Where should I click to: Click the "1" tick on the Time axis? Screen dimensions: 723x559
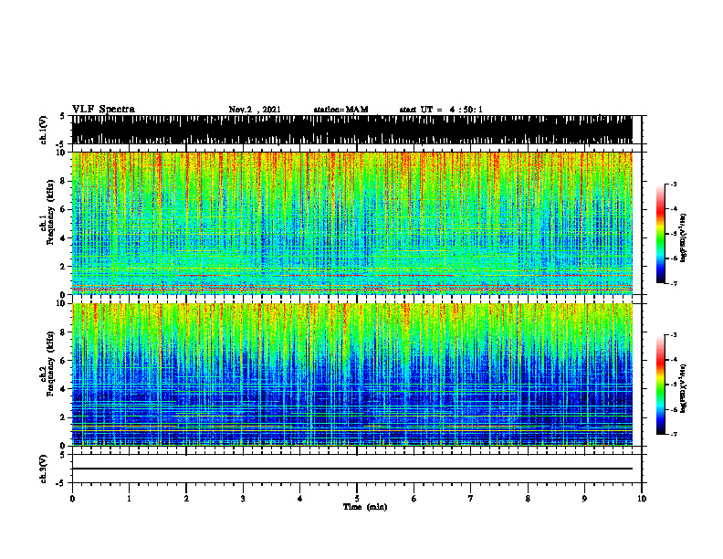pos(129,499)
